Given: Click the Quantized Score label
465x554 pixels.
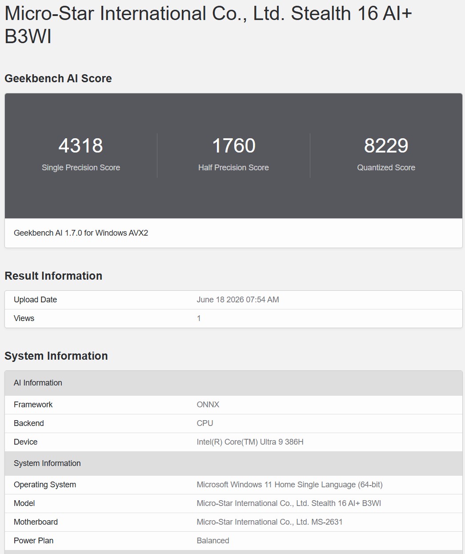Looking at the screenshot, I should pyautogui.click(x=386, y=168).
